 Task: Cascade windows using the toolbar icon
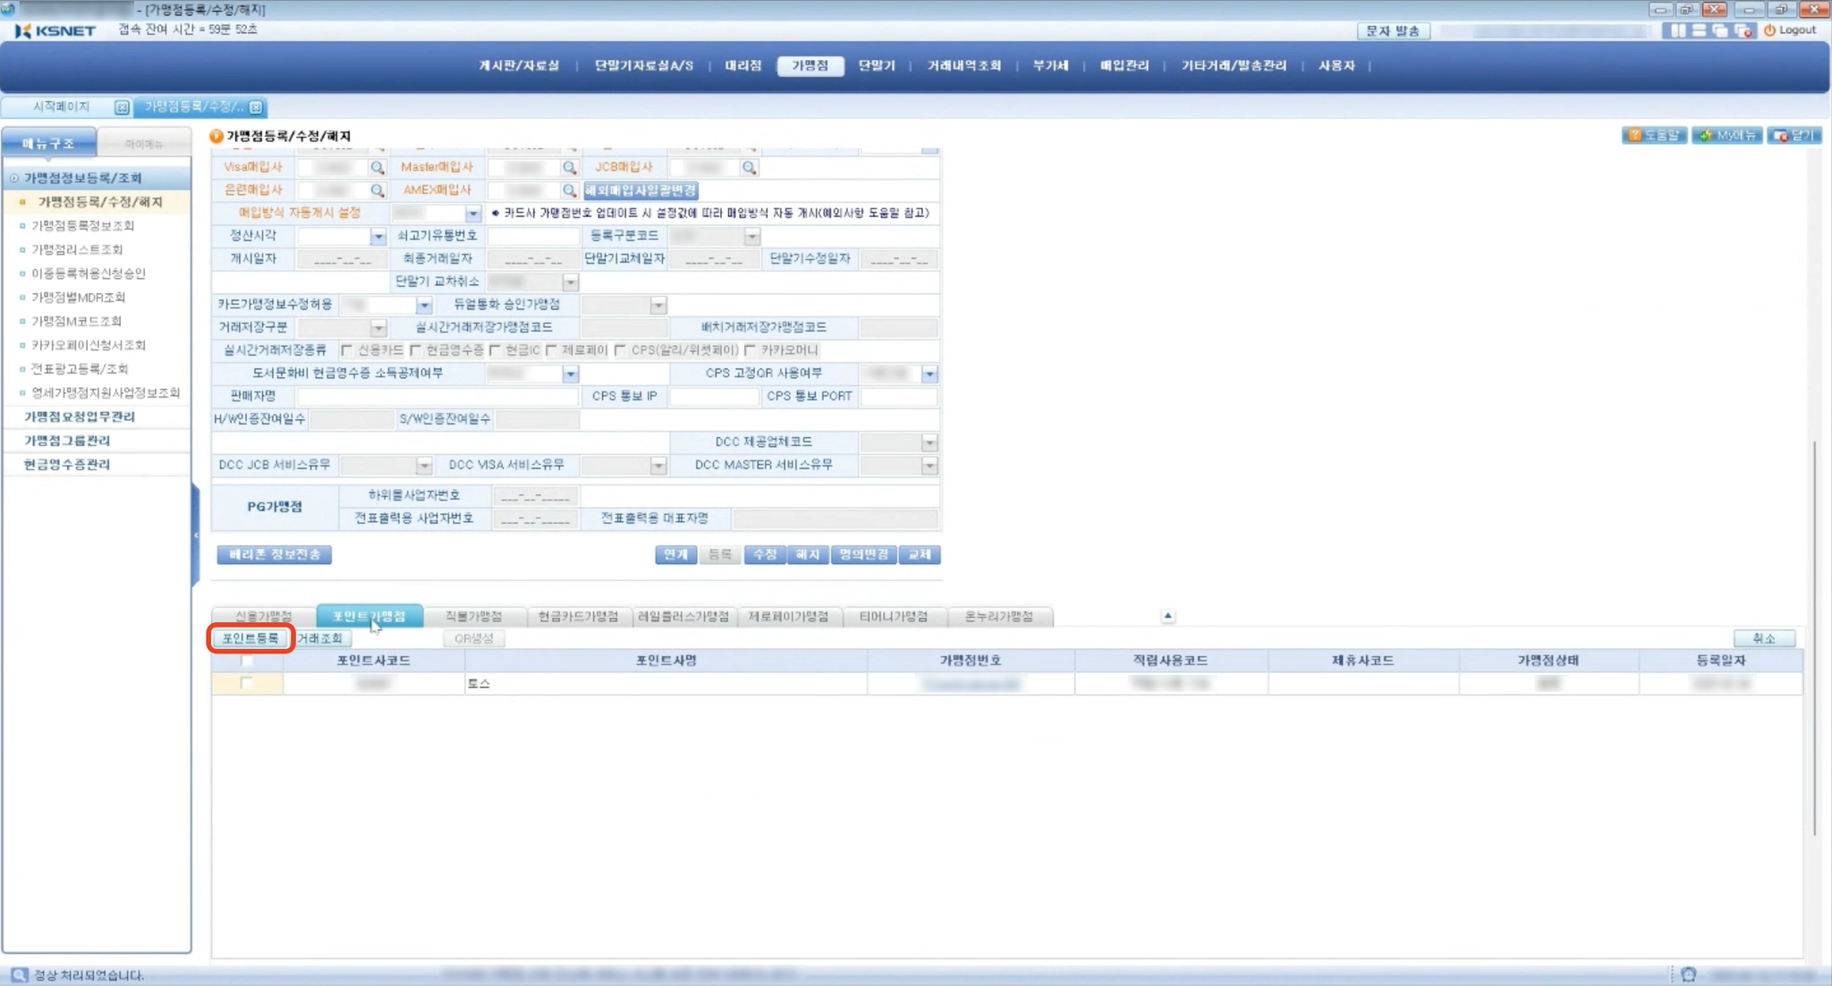coord(1720,30)
